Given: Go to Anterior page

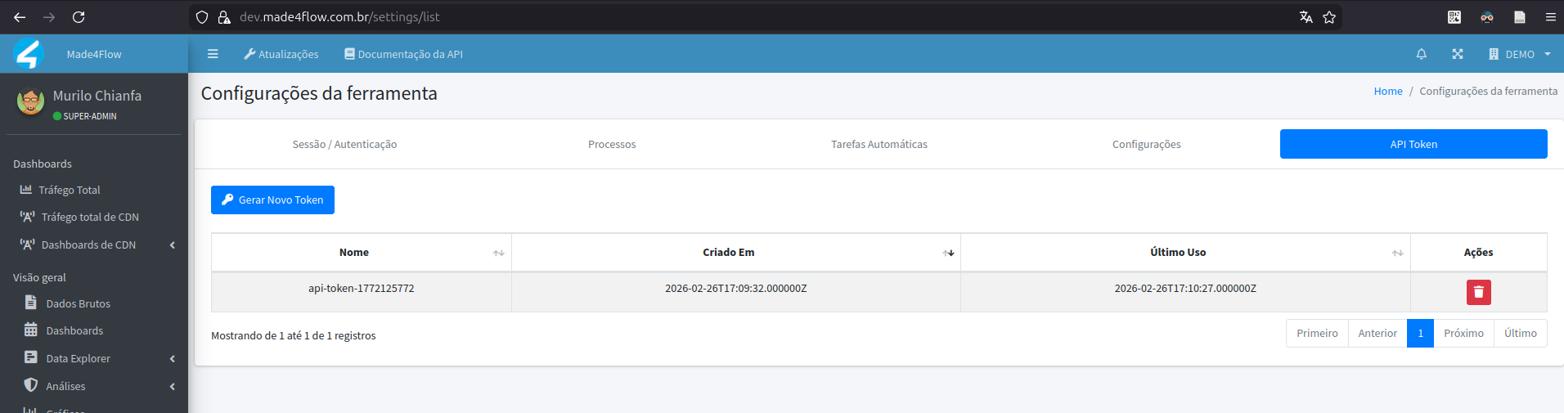Looking at the screenshot, I should click(x=1377, y=333).
